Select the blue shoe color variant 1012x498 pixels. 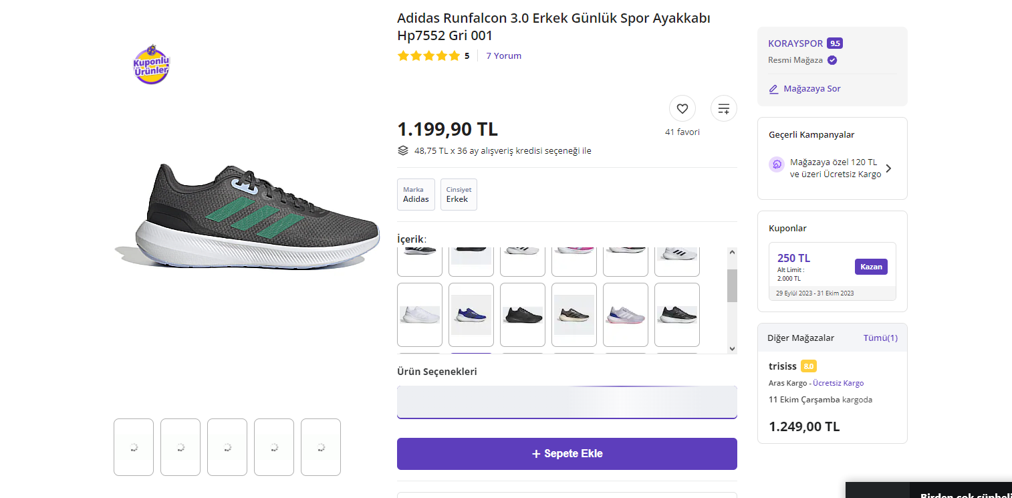point(471,315)
